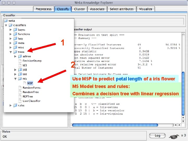
Task: Switch to the Preprocess tab
Action: pyautogui.click(x=44, y=9)
